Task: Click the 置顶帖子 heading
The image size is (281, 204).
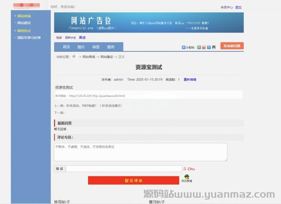Action: [x=157, y=202]
